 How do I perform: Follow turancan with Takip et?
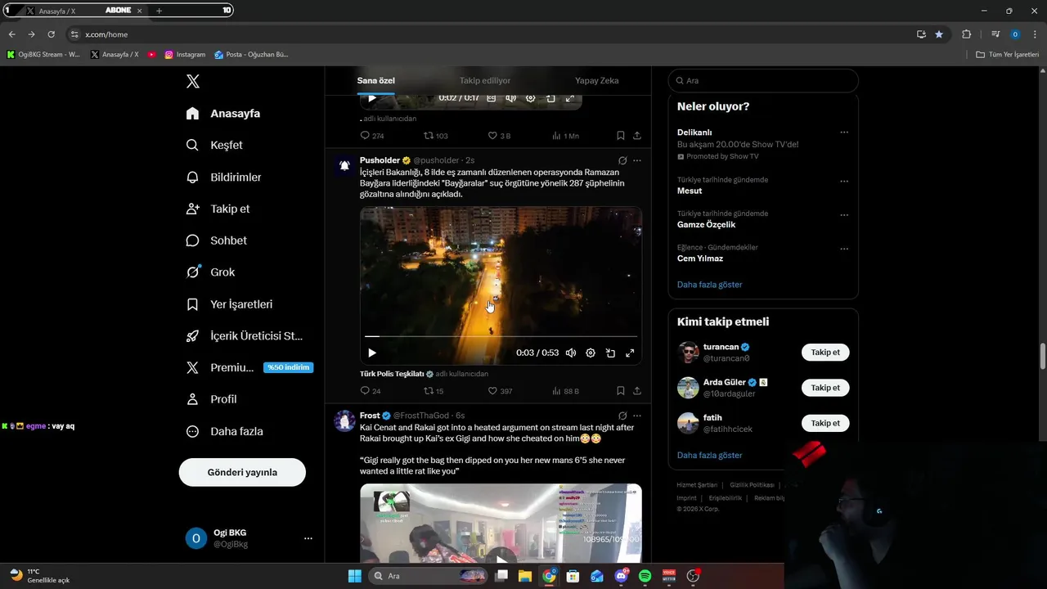pyautogui.click(x=825, y=353)
